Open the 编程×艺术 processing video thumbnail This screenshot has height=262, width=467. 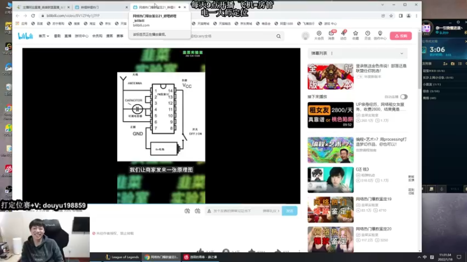(x=330, y=150)
